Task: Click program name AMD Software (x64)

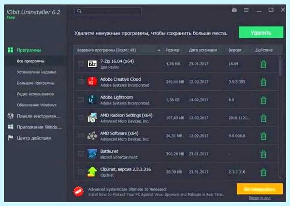Action: tap(119, 133)
